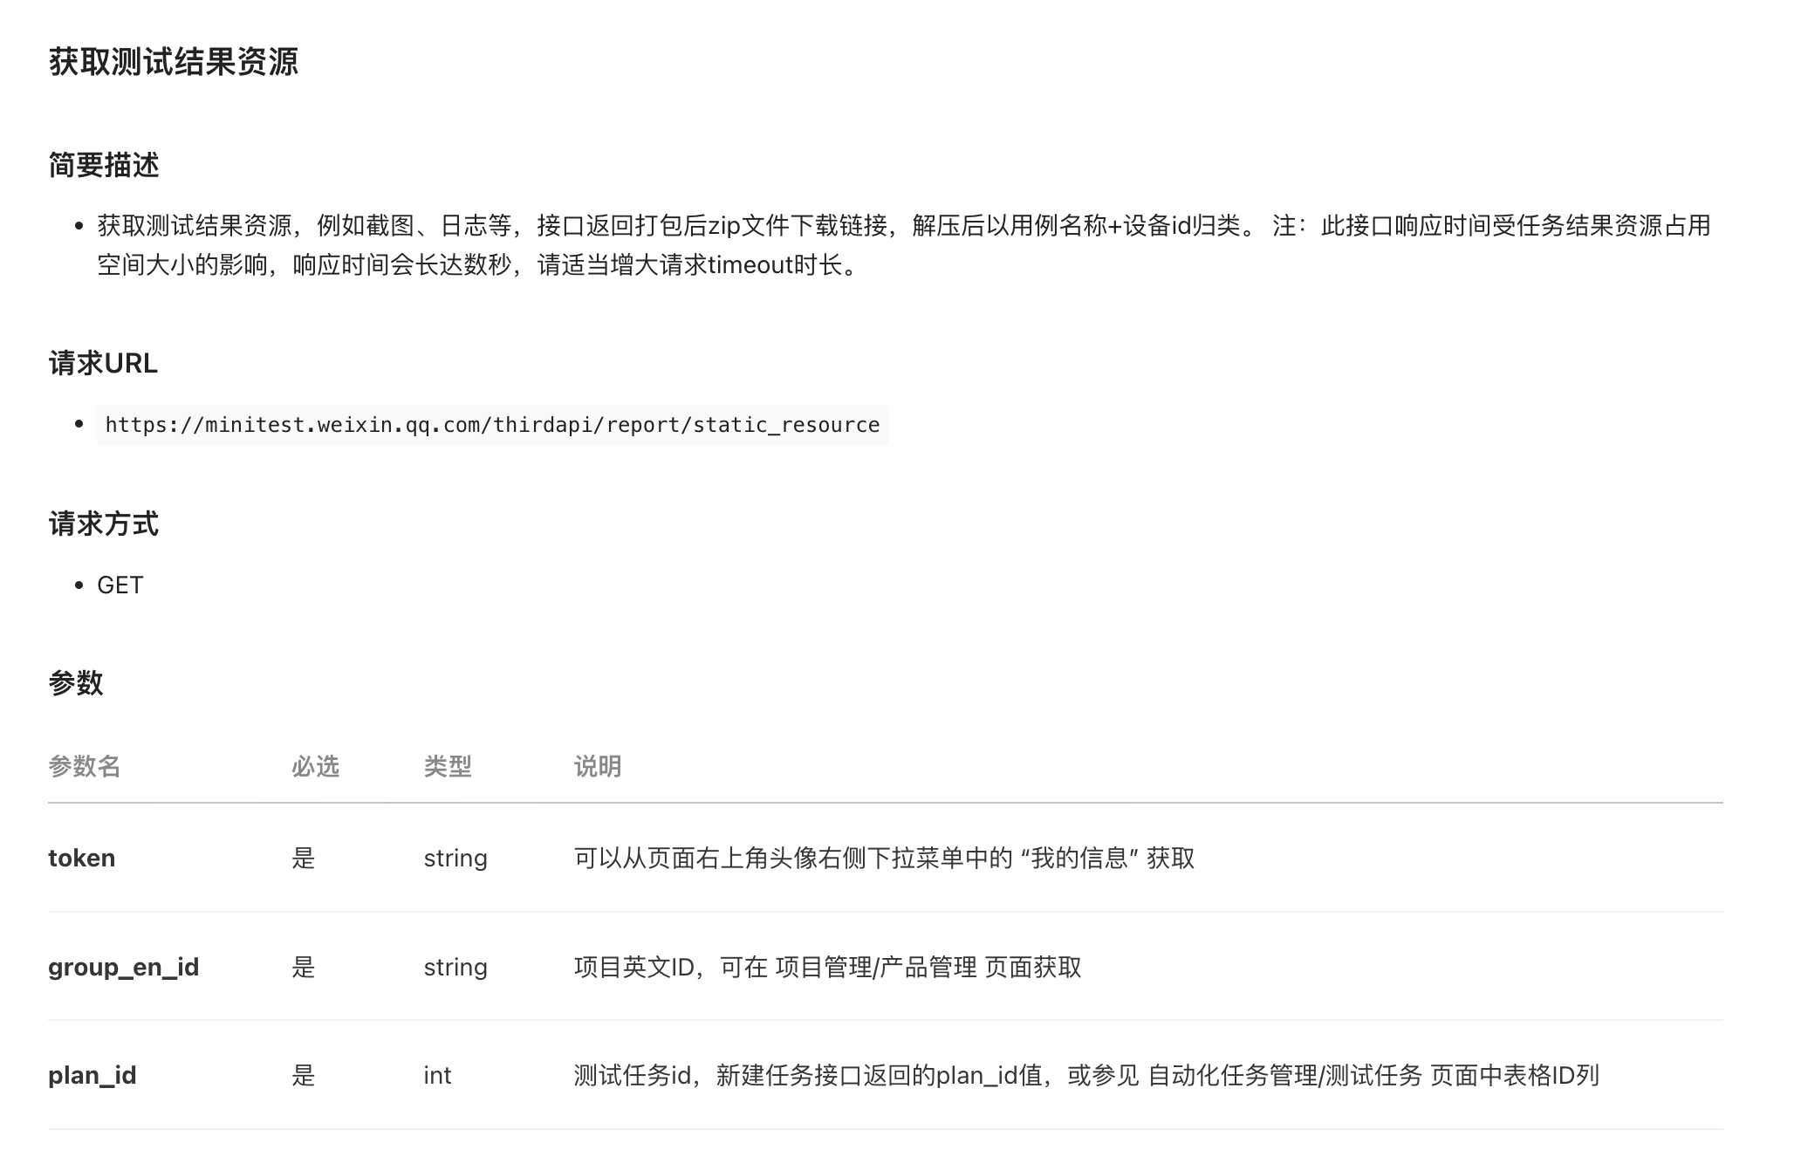The image size is (1801, 1150).
Task: Select the 参数名 column header
Action: coord(85,767)
